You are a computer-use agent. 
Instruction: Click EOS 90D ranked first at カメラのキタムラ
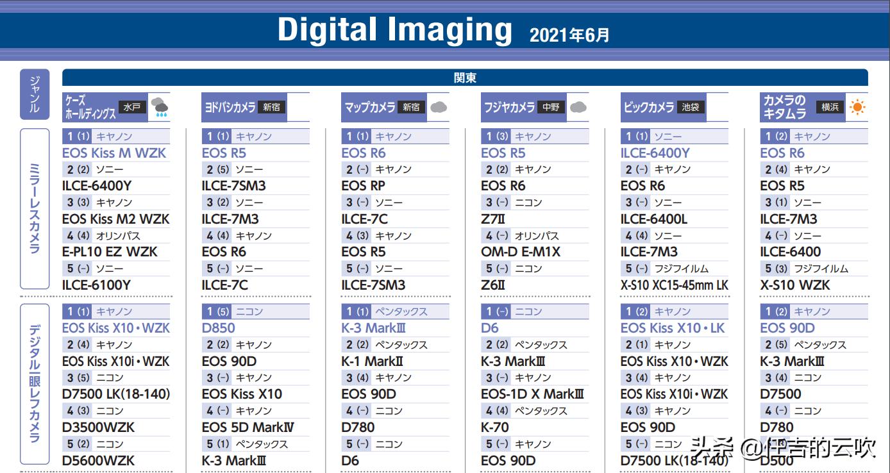pyautogui.click(x=787, y=328)
